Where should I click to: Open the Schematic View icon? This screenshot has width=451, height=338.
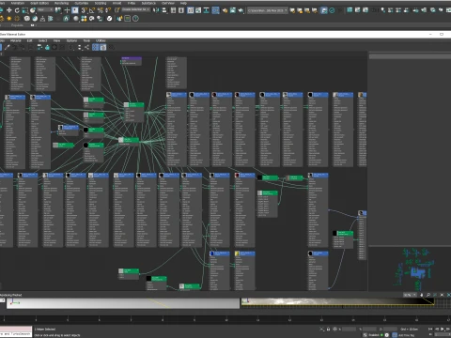coord(207,10)
